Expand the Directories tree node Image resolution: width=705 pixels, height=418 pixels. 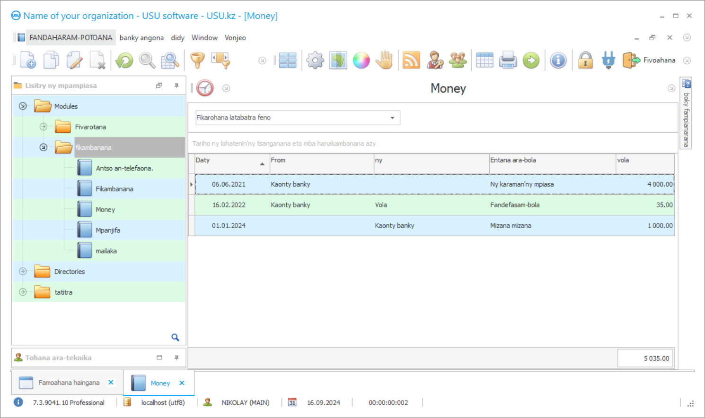pyautogui.click(x=23, y=271)
